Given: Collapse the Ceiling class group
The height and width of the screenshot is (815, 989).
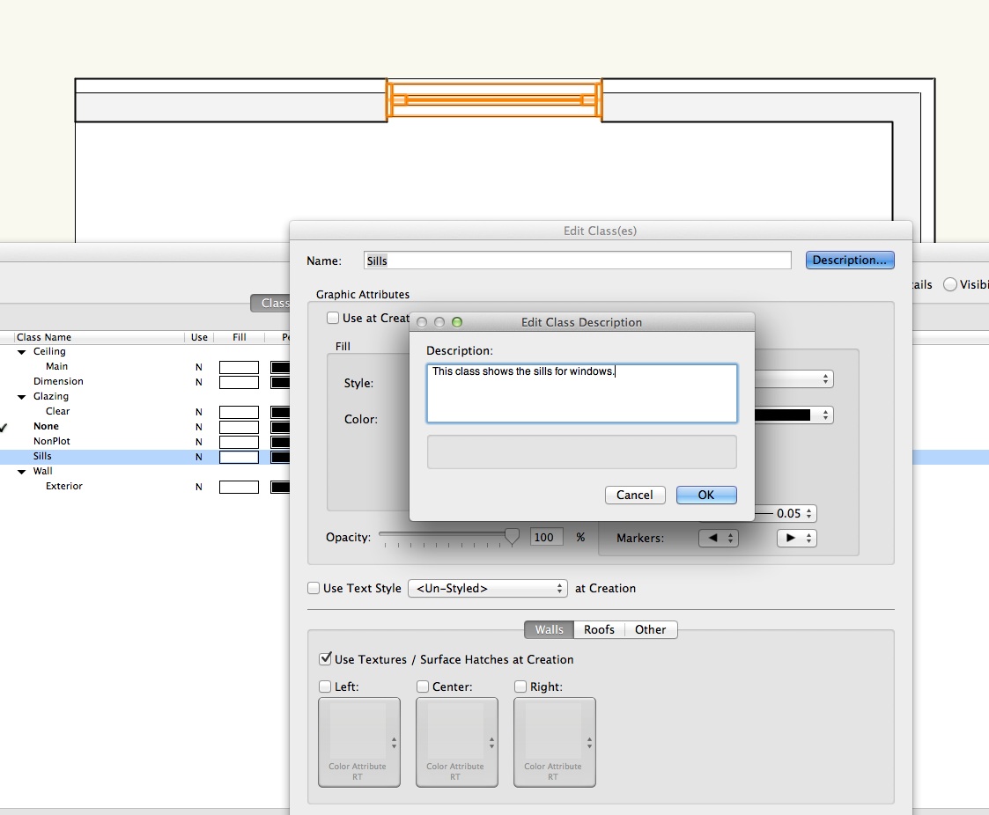Looking at the screenshot, I should pyautogui.click(x=21, y=351).
